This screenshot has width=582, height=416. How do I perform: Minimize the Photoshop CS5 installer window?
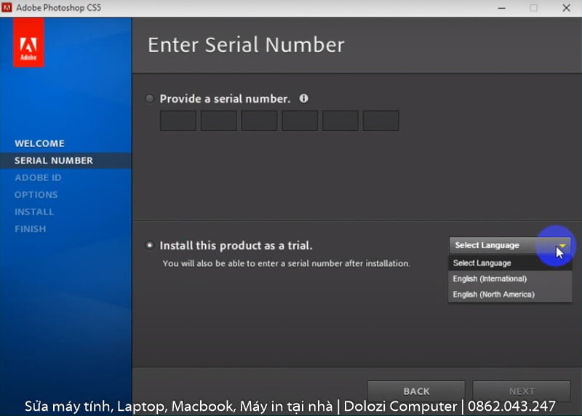point(501,8)
